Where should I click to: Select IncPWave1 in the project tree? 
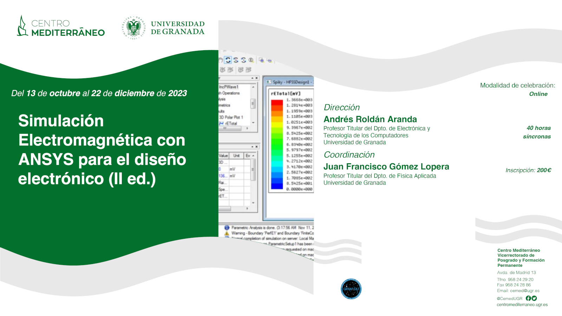(x=229, y=87)
